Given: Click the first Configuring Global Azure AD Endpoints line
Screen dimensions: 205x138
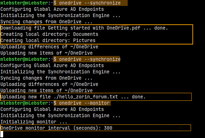Looking at the screenshot, I should click(x=52, y=9).
